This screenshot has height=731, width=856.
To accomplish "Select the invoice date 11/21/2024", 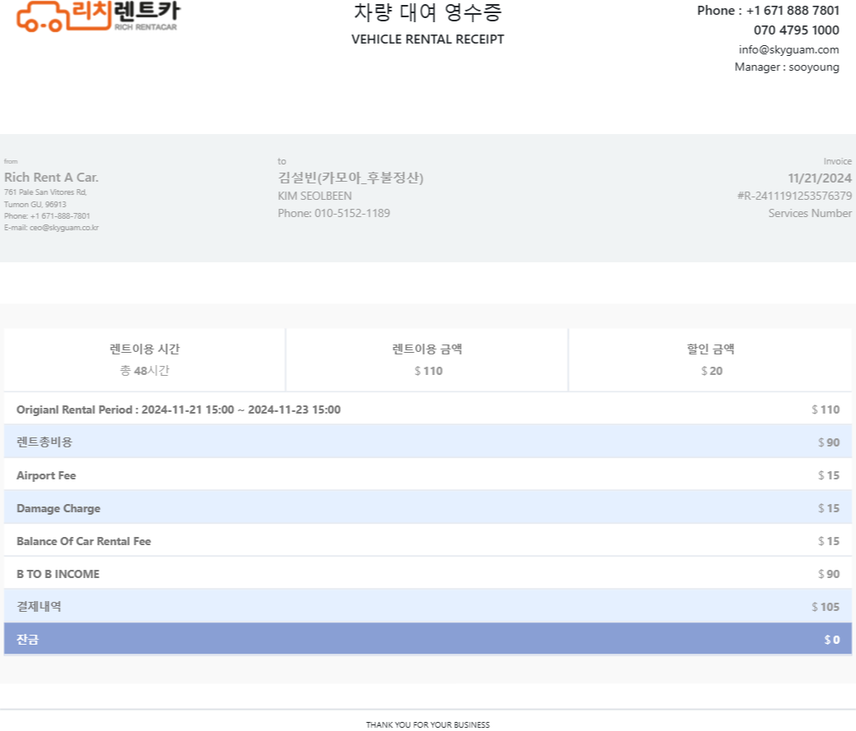I will (820, 178).
